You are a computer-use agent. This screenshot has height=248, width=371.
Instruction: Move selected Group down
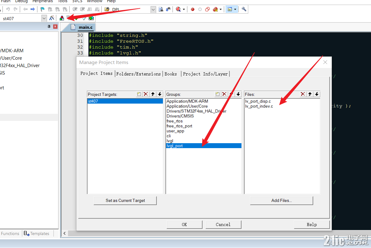coord(238,94)
